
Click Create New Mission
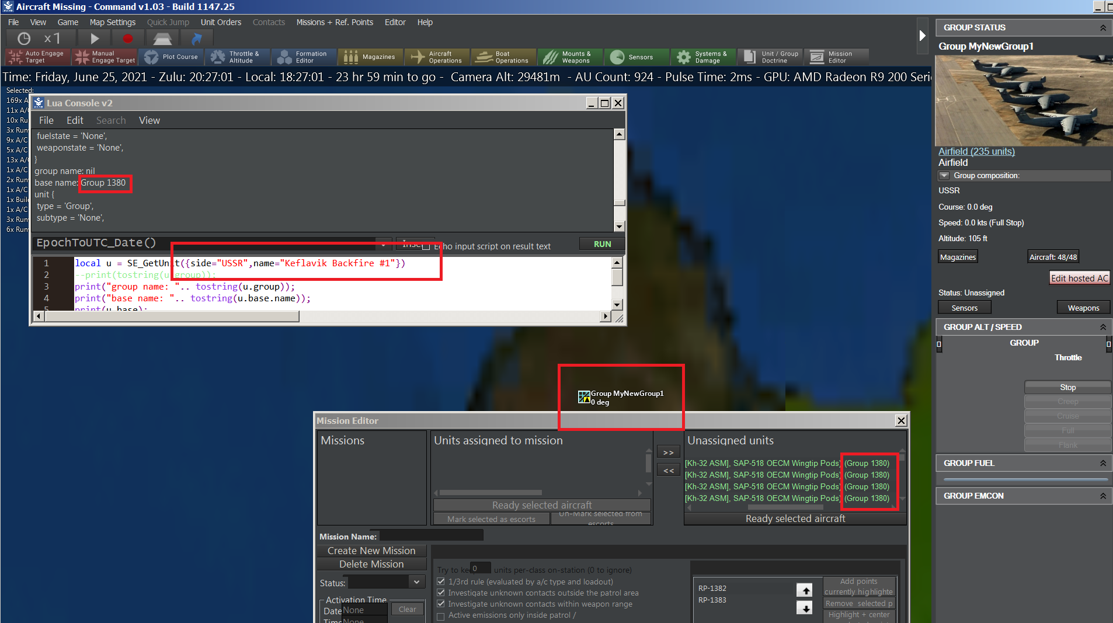[x=371, y=551]
